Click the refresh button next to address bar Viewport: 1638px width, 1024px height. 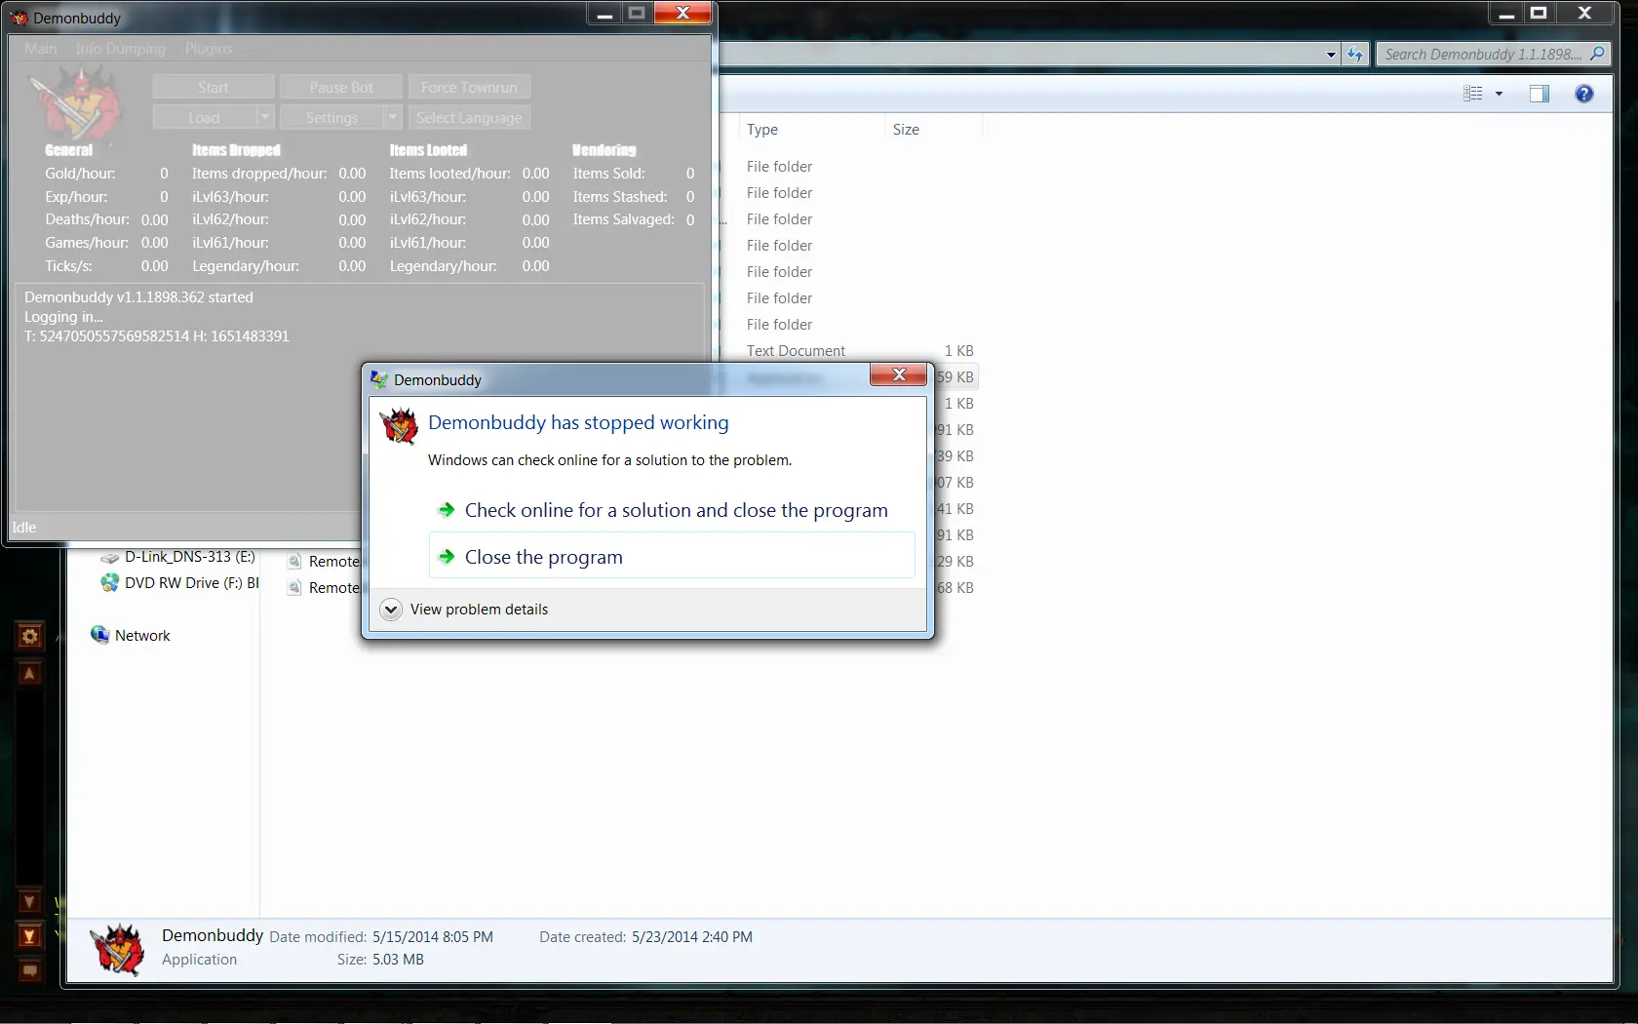coord(1355,55)
